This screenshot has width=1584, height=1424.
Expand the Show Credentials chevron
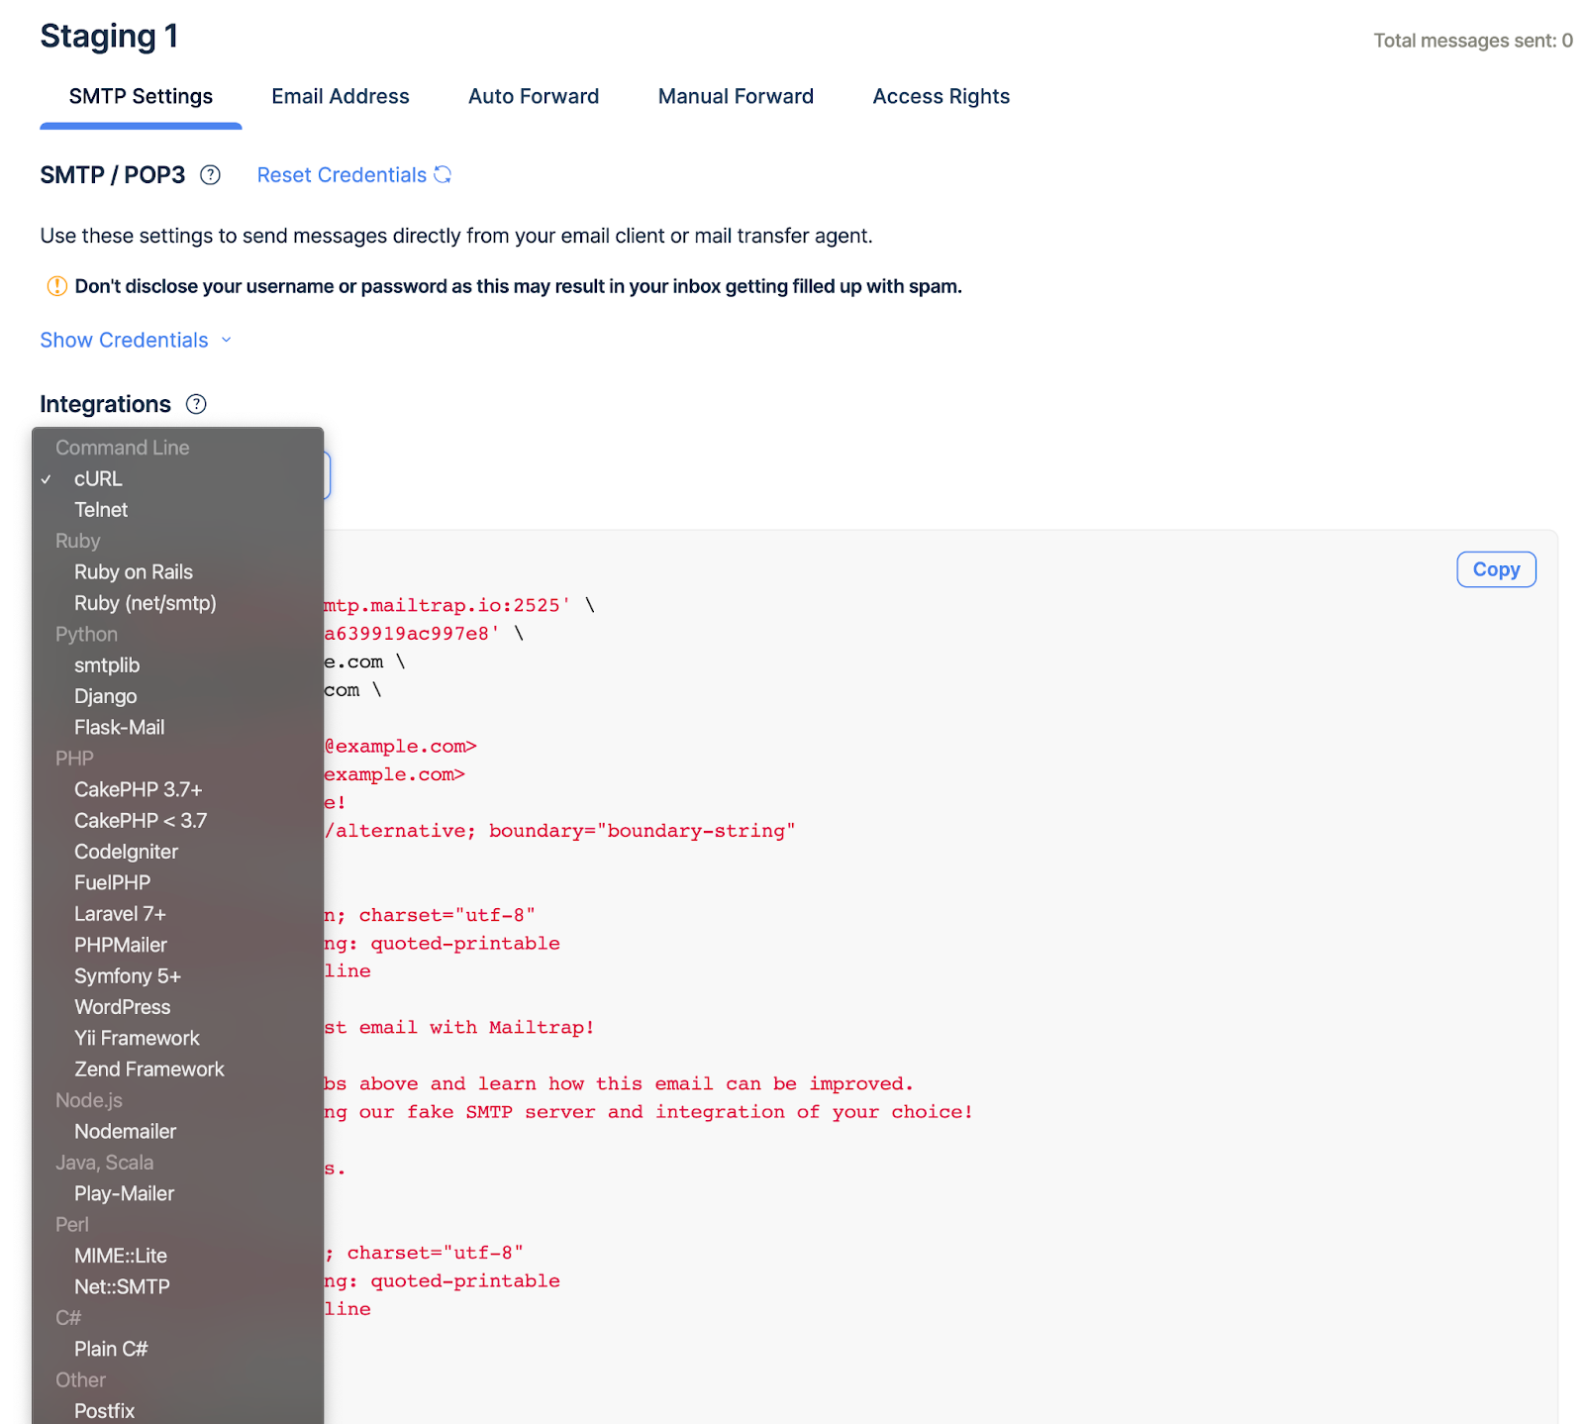pos(227,340)
